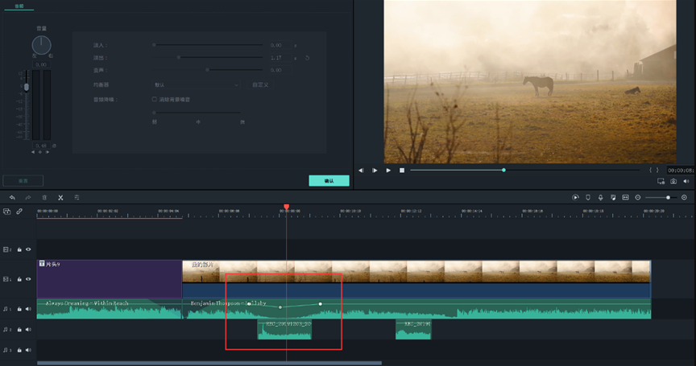Click the equalizer customize button
The width and height of the screenshot is (696, 366).
(260, 84)
